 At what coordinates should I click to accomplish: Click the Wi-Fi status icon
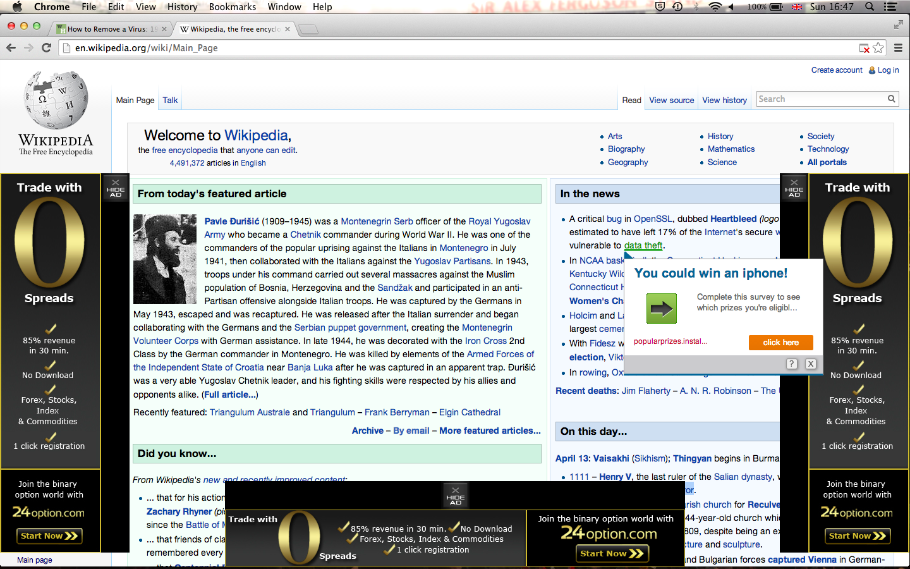click(x=715, y=7)
